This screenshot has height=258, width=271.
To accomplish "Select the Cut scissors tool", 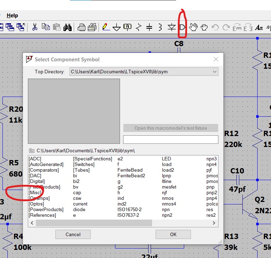I will click(35, 27).
